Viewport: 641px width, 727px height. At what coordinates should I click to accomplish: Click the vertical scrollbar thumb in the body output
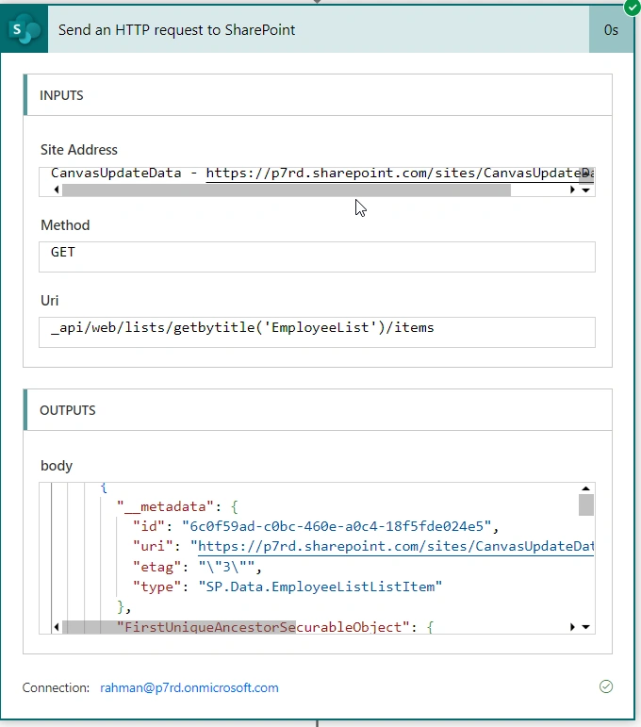(x=585, y=504)
